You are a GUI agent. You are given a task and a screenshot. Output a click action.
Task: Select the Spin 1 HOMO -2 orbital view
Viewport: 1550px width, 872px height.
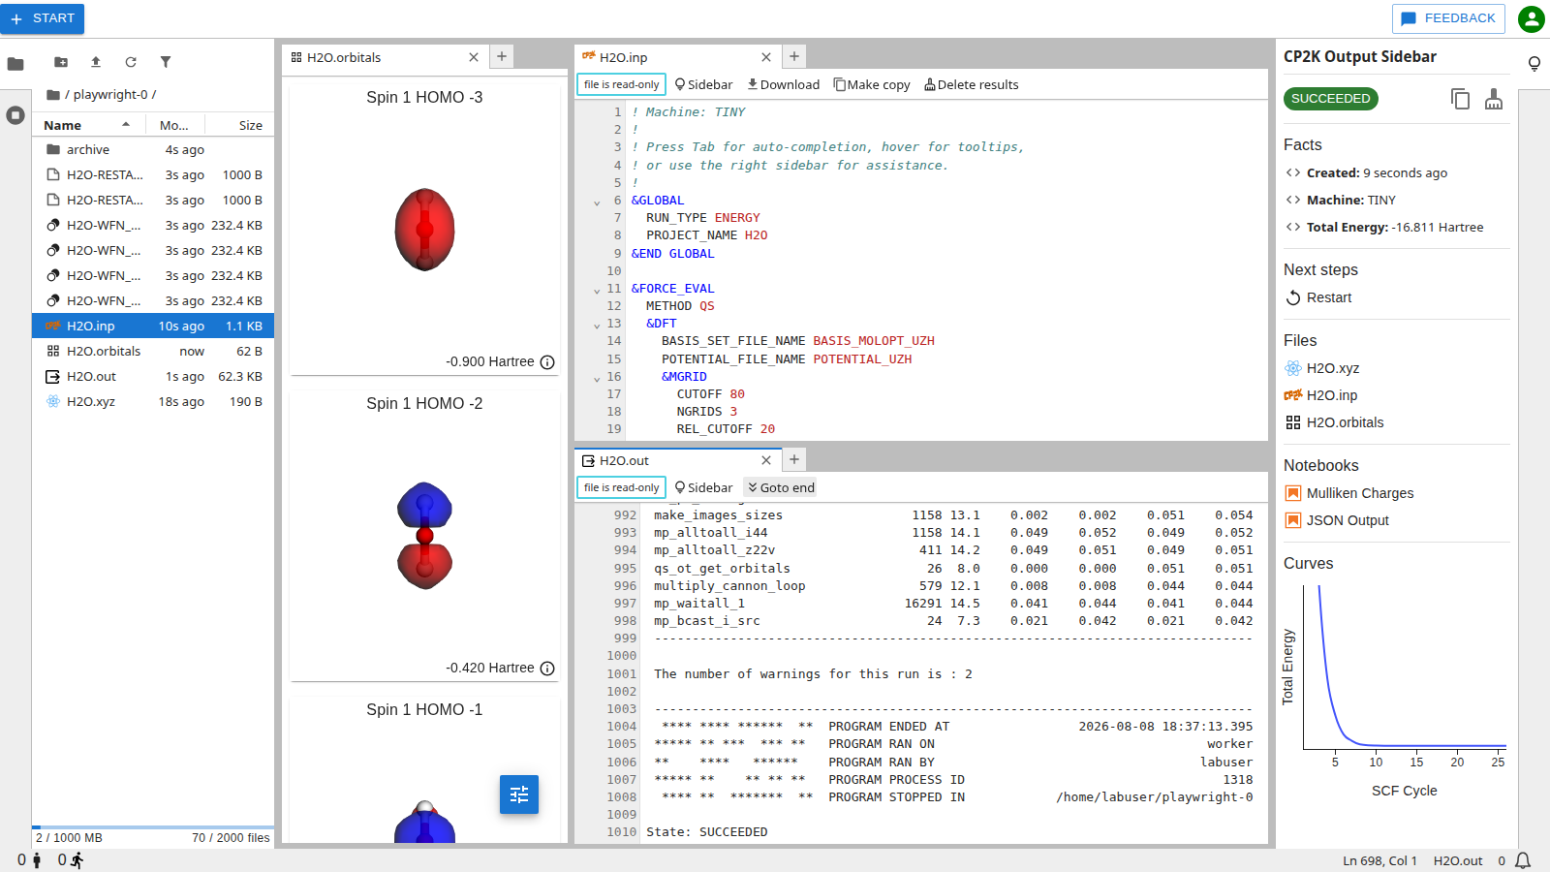tap(424, 536)
